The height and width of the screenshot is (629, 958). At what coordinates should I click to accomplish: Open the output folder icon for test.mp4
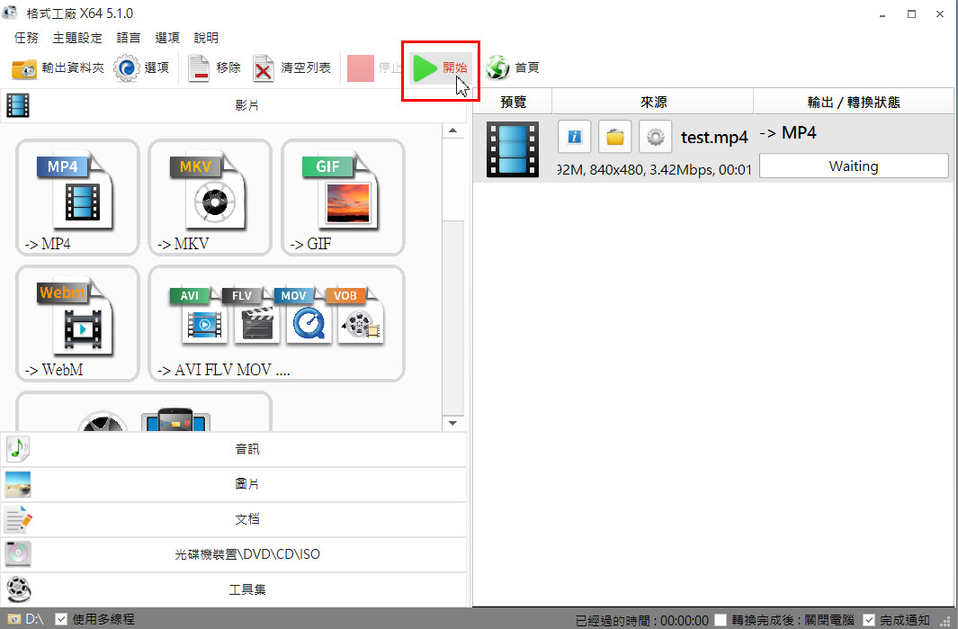point(614,137)
